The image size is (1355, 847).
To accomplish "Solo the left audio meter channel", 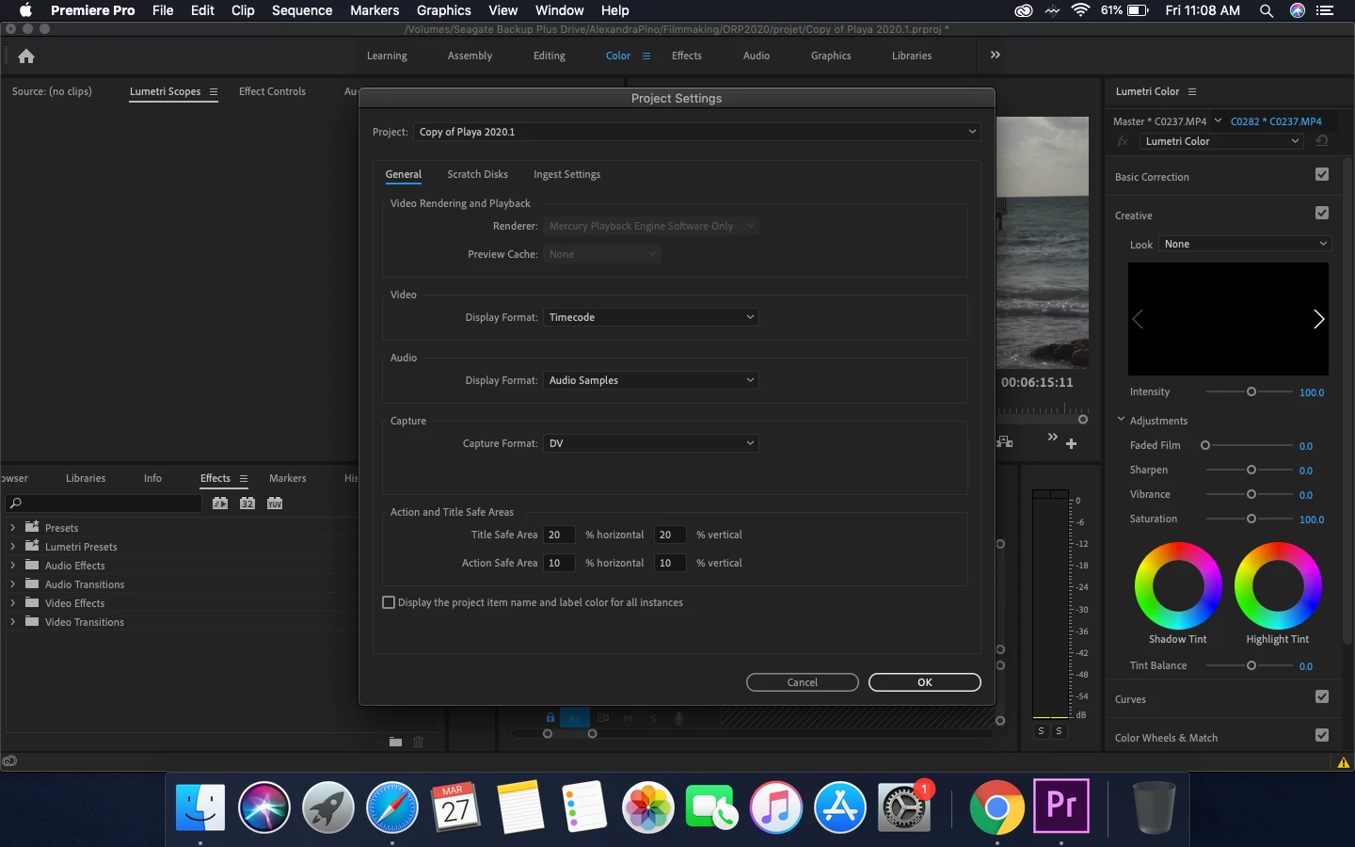I will 1041,731.
